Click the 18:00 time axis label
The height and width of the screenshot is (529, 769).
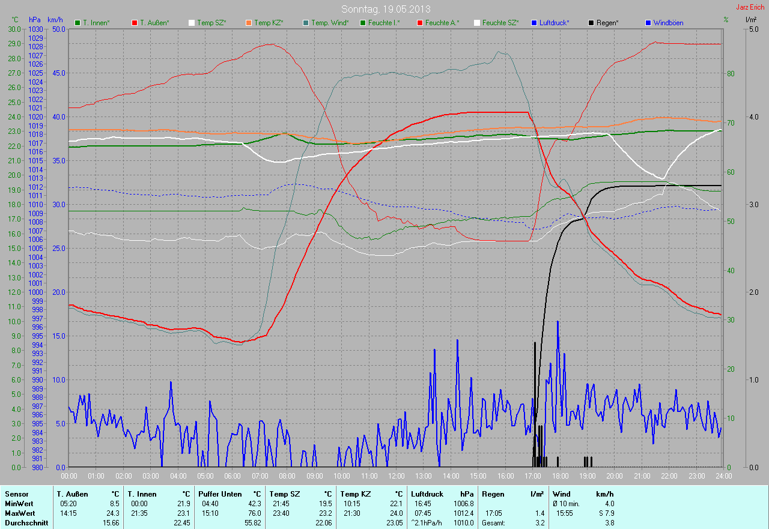(561, 476)
